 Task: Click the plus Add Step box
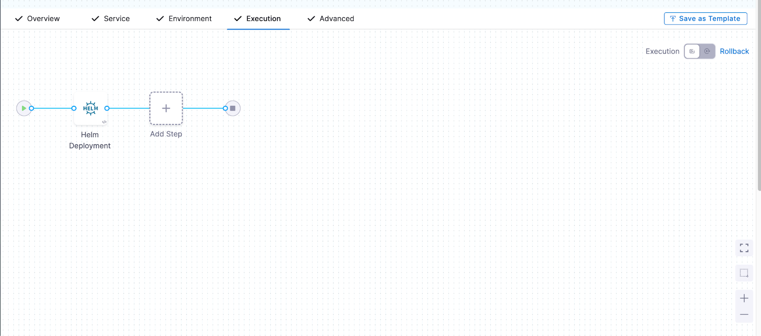166,108
